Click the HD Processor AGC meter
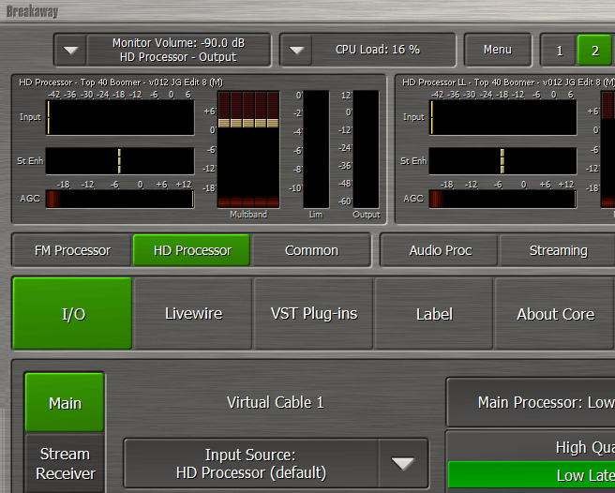Screen dimensions: 615x493 pyautogui.click(x=120, y=199)
